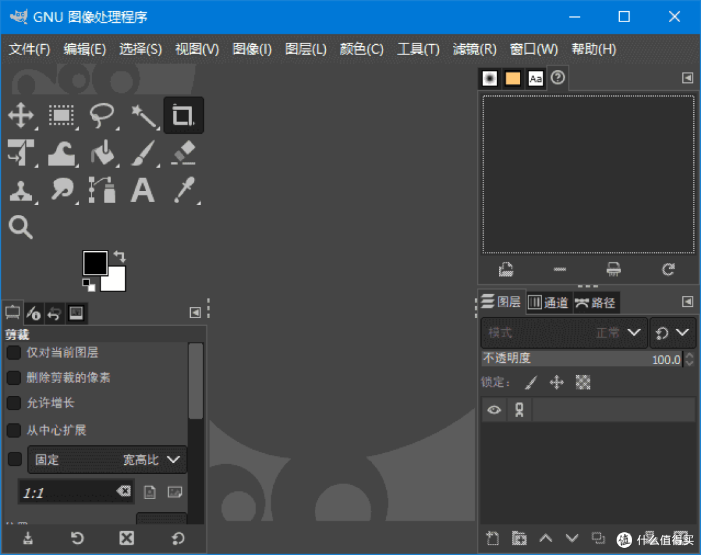This screenshot has height=555, width=701.
Task: Open the Device Status tab
Action: [34, 313]
